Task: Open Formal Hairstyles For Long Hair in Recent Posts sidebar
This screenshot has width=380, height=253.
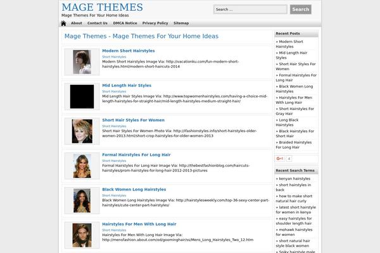Action: click(296, 77)
